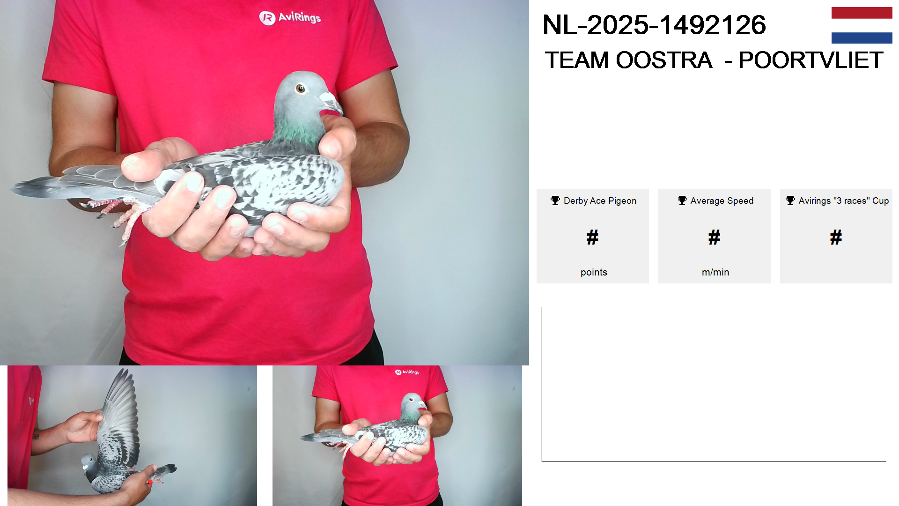Click the Netherlands flag icon

coord(862,25)
